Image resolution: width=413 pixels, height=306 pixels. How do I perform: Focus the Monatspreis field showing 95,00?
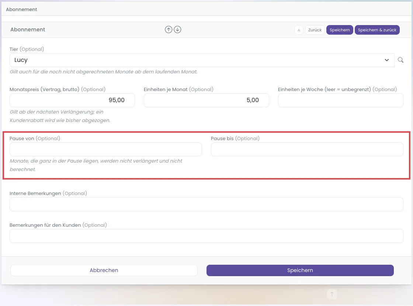click(72, 100)
